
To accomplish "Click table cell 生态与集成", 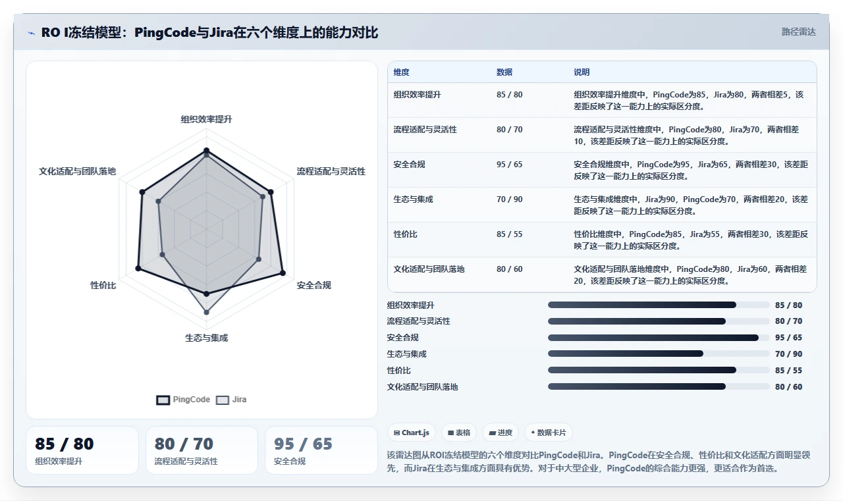I will point(414,199).
